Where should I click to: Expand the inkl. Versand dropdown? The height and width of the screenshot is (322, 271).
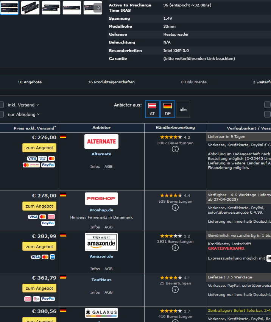click(x=23, y=105)
